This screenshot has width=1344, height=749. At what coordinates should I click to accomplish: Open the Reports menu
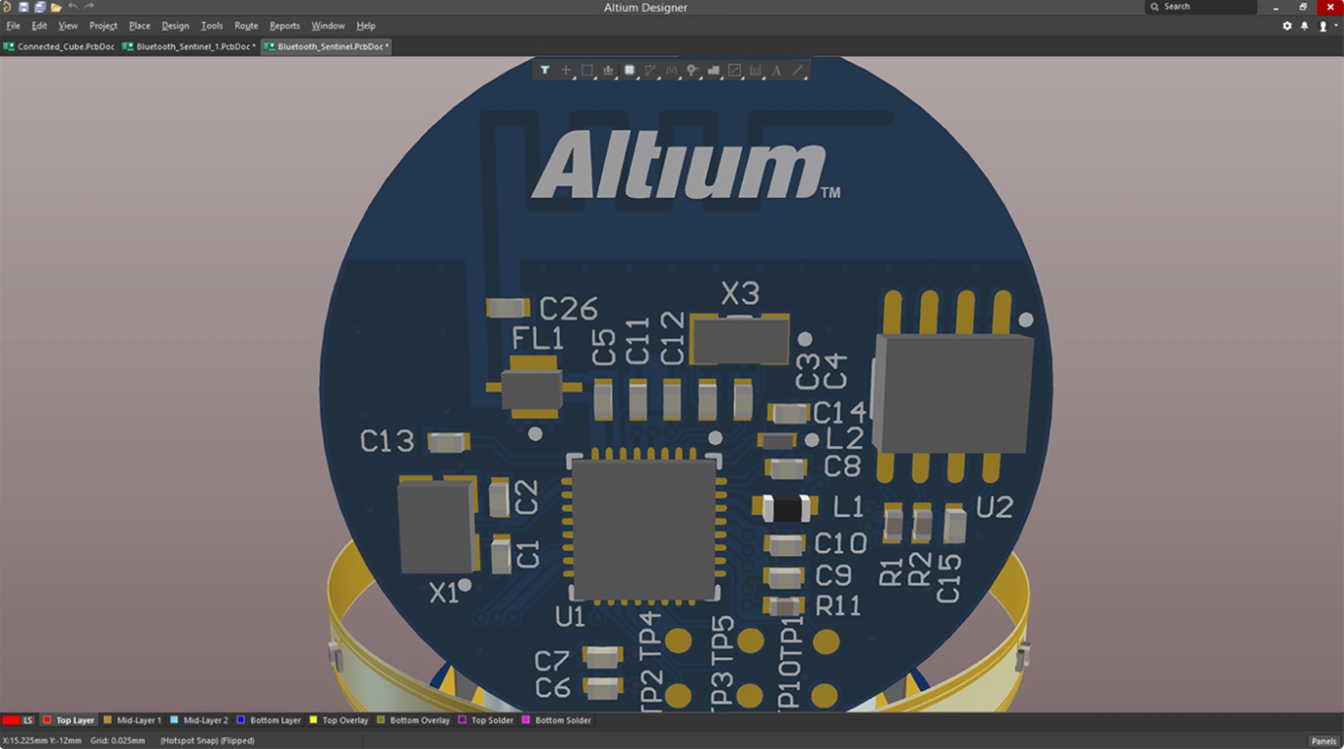coord(284,26)
